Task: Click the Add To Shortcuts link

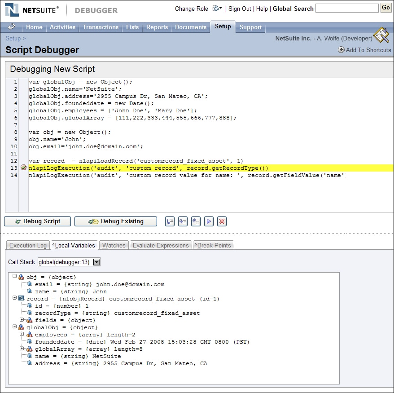Action: click(368, 50)
